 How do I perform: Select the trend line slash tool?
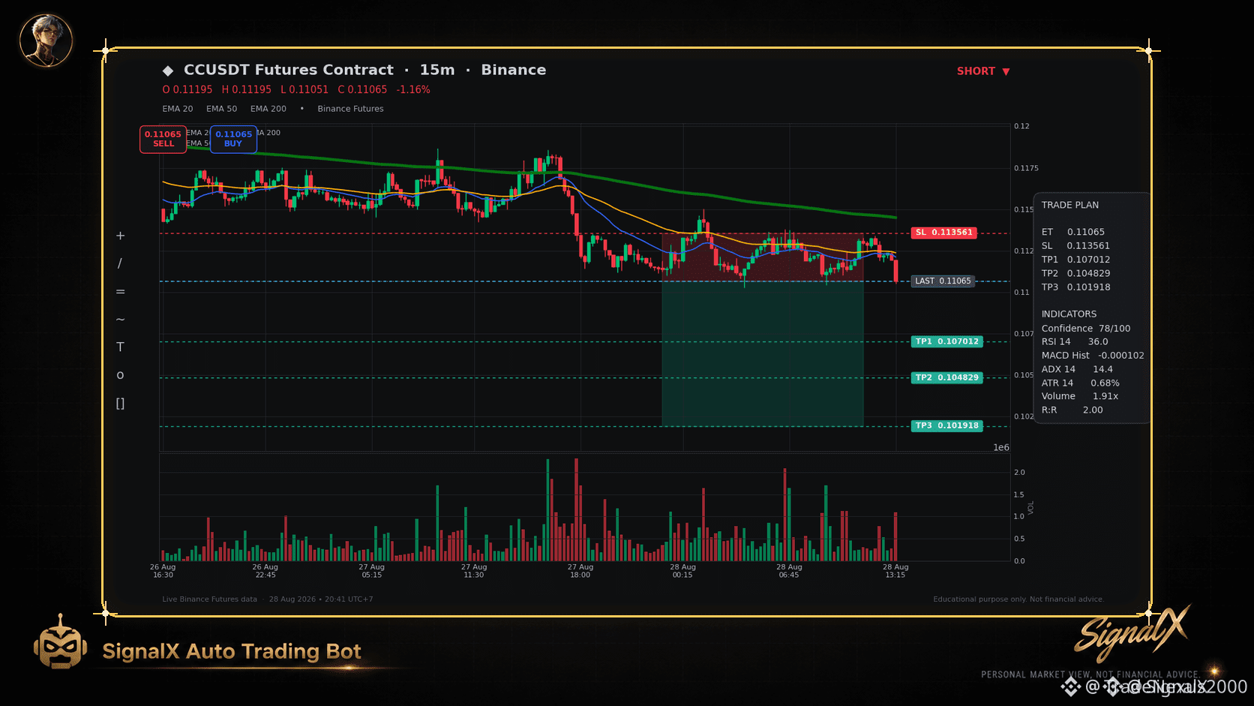coord(120,263)
